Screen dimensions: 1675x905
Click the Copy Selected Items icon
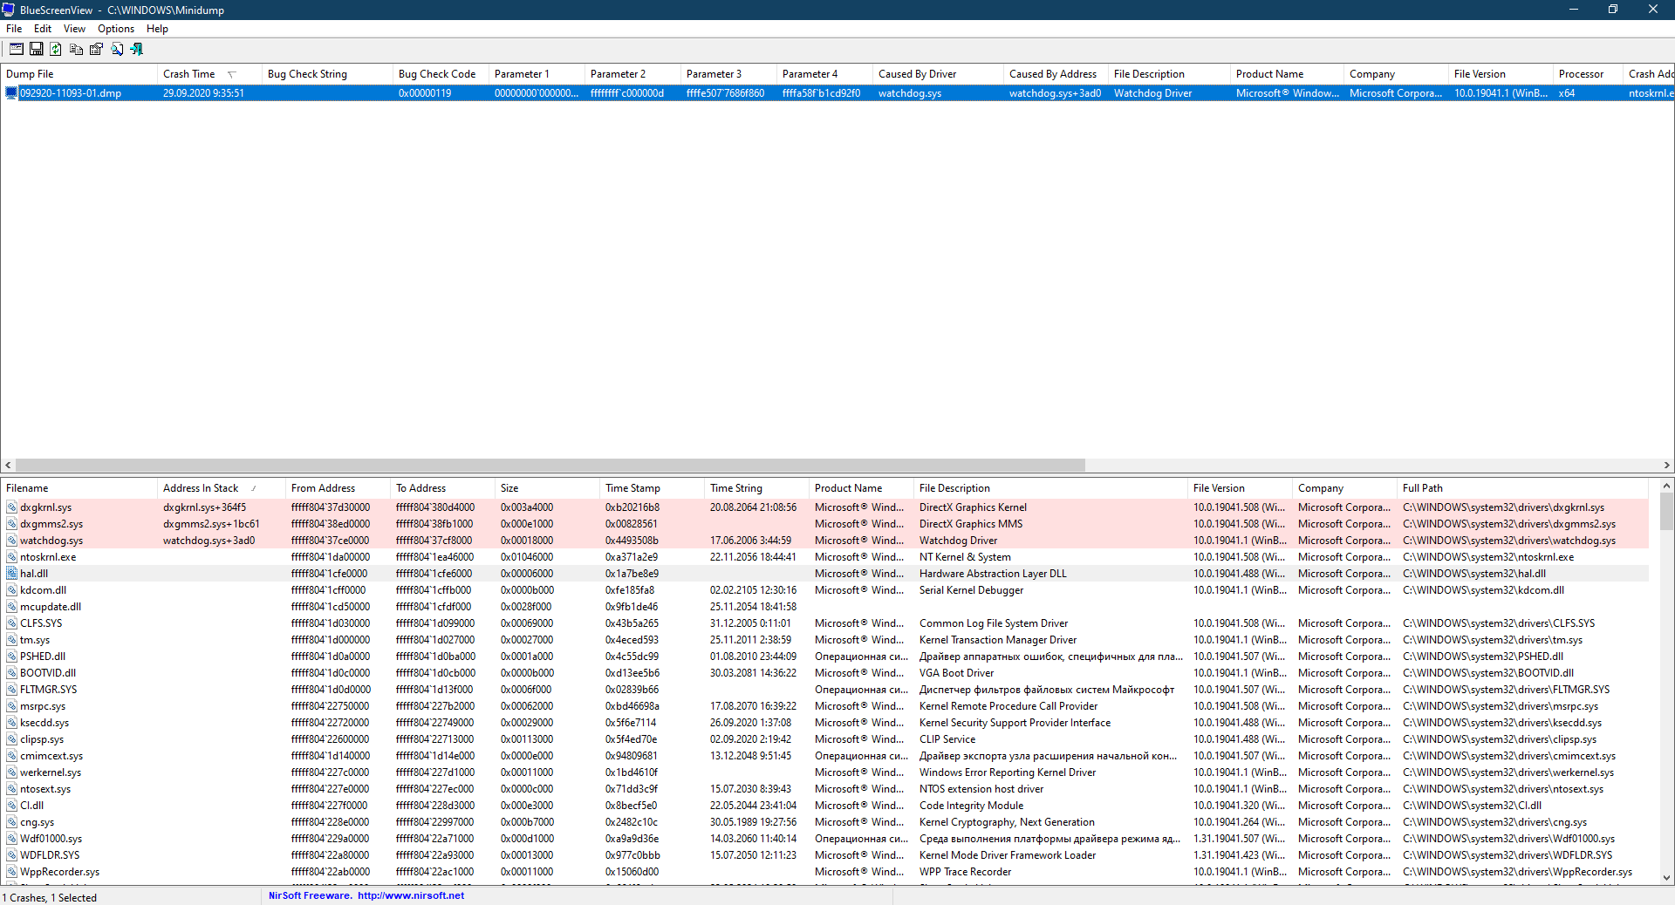click(x=76, y=50)
